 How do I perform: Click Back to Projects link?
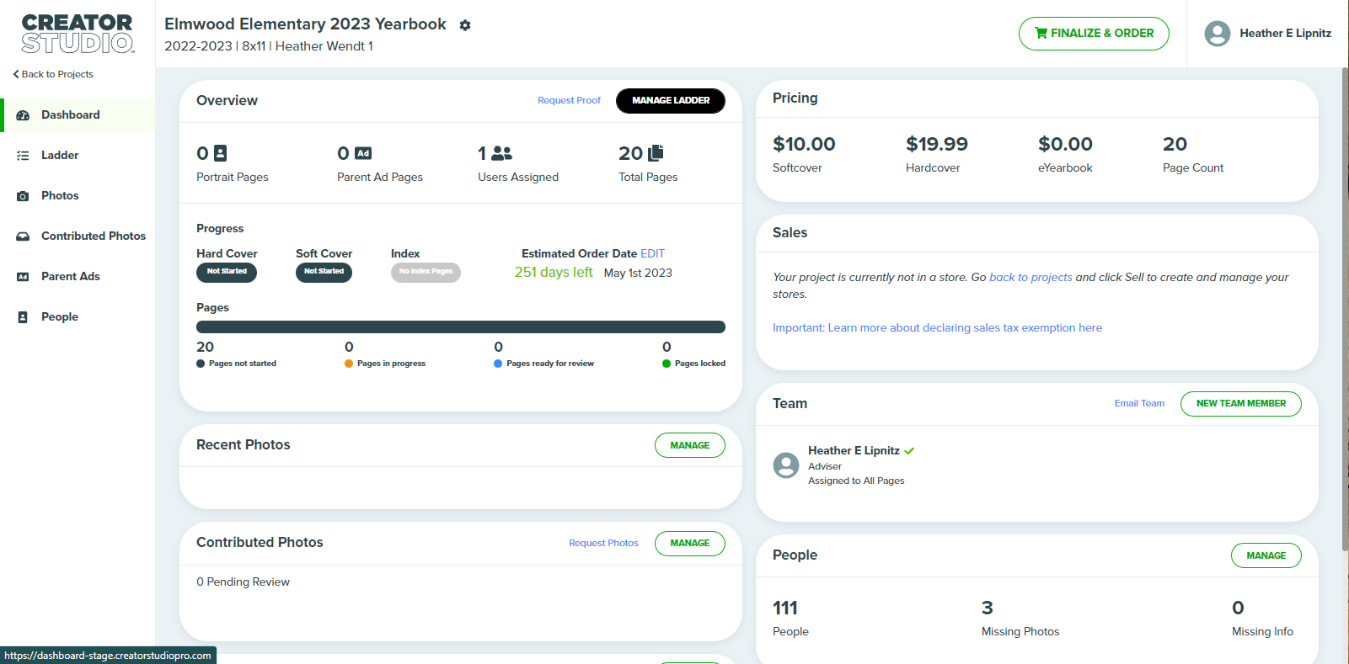pos(53,74)
